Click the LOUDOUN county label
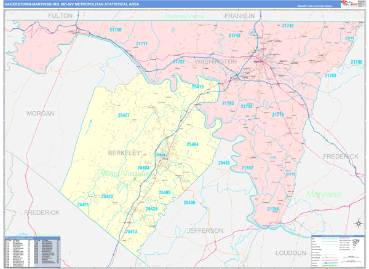 [x=291, y=252]
